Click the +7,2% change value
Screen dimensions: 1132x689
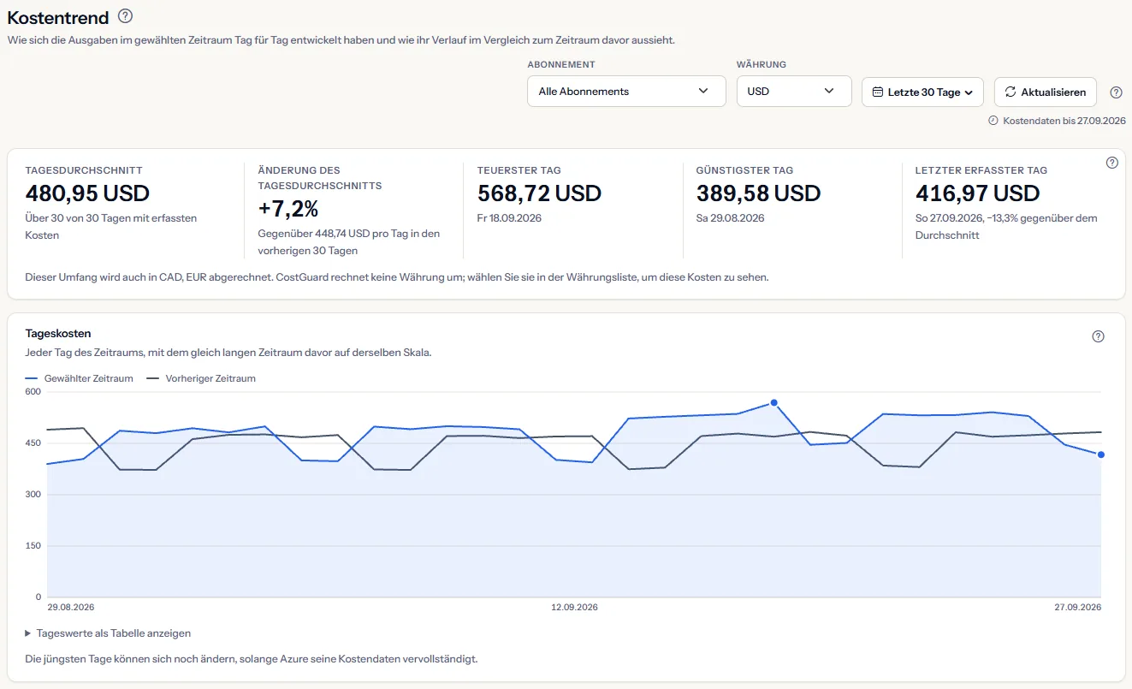pyautogui.click(x=288, y=208)
